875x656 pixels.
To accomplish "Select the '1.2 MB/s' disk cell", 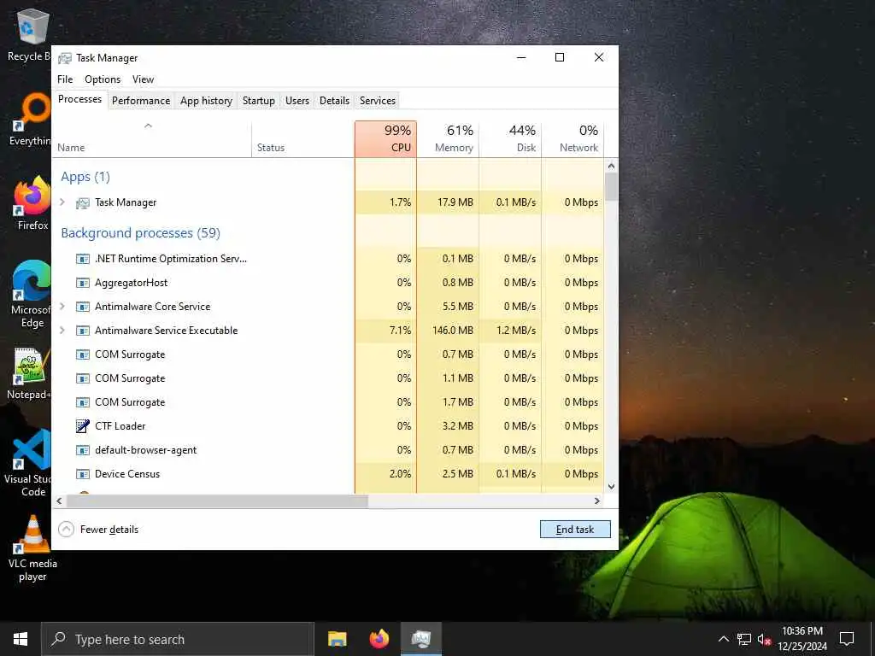I will pyautogui.click(x=511, y=331).
